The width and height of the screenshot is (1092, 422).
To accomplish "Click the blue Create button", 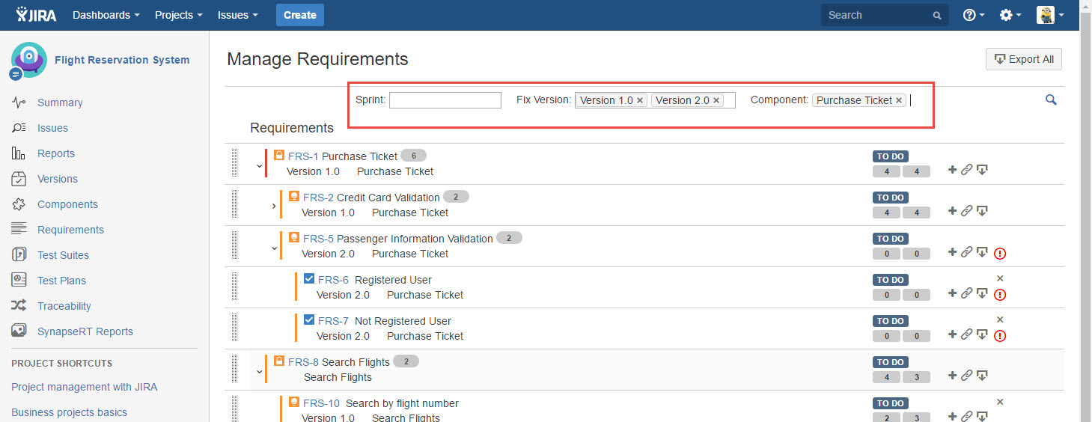I will 299,15.
